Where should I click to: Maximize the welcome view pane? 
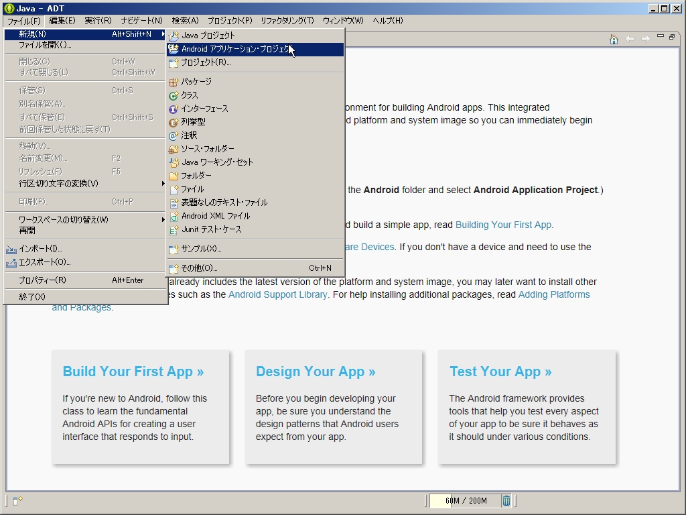[672, 37]
